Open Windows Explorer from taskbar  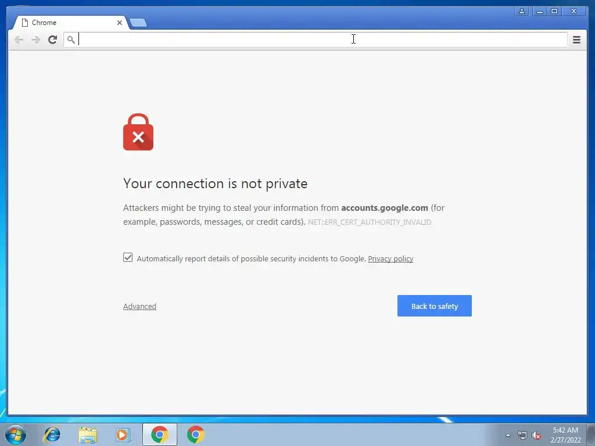pos(88,434)
